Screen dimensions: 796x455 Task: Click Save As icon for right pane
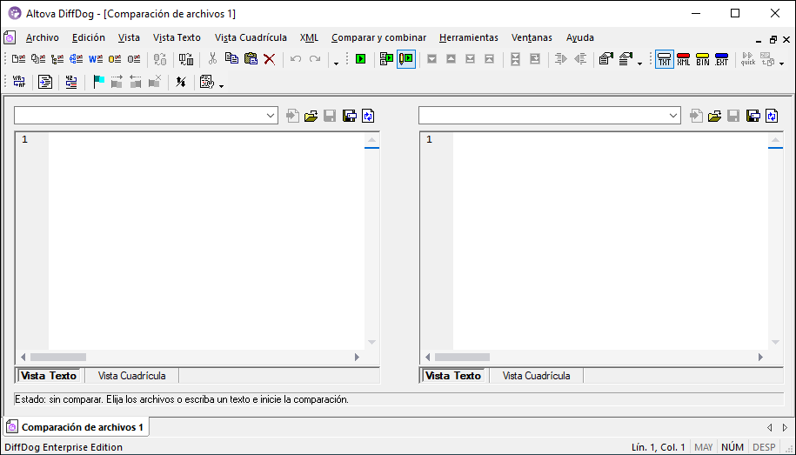click(x=753, y=117)
